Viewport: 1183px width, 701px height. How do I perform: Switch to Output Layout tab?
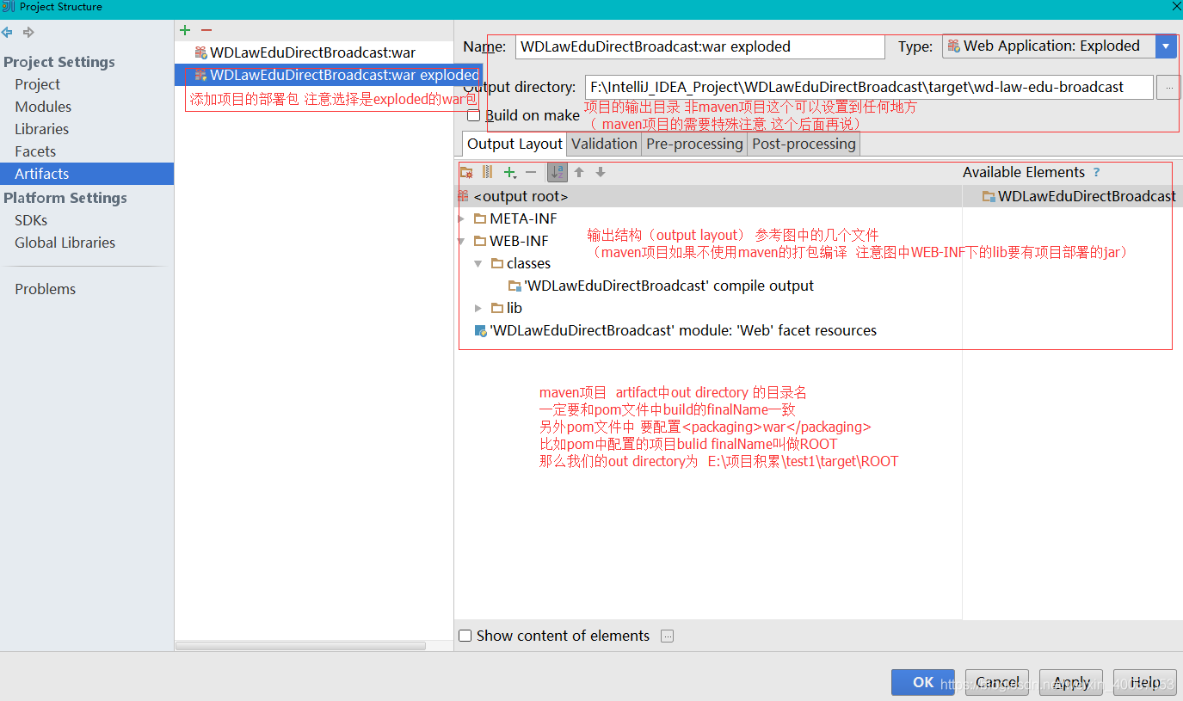(514, 144)
